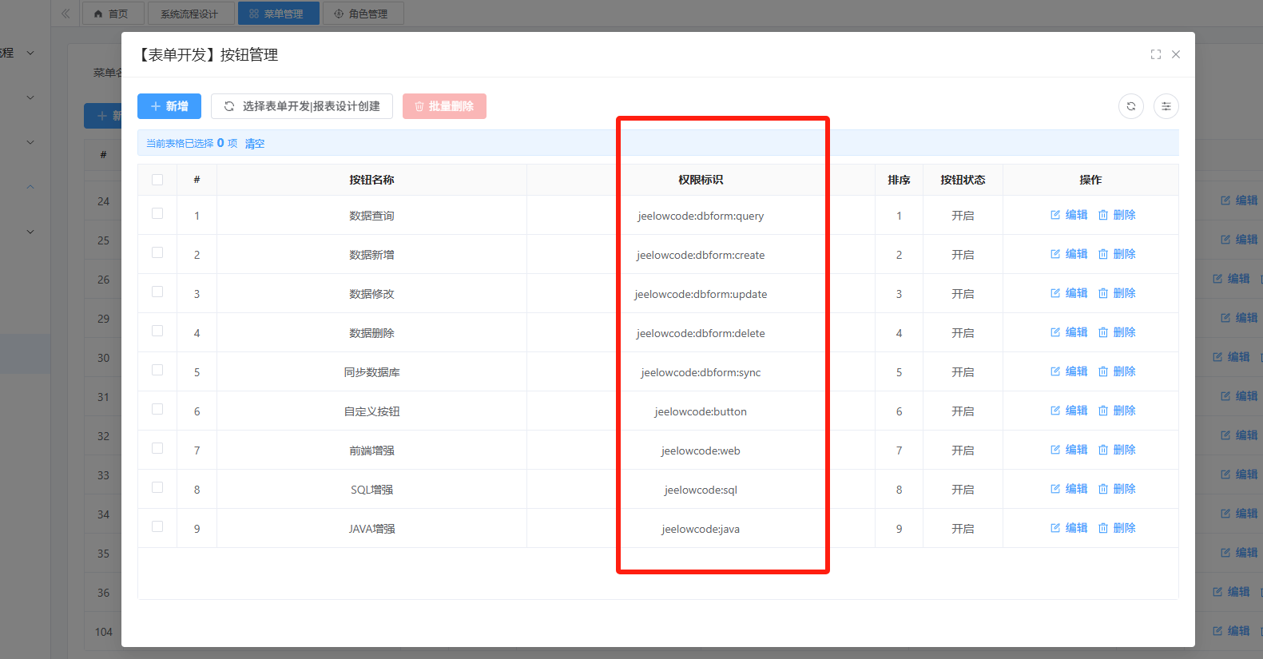This screenshot has height=659, width=1263.
Task: Switch to the 角色管理 tab
Action: pyautogui.click(x=363, y=14)
